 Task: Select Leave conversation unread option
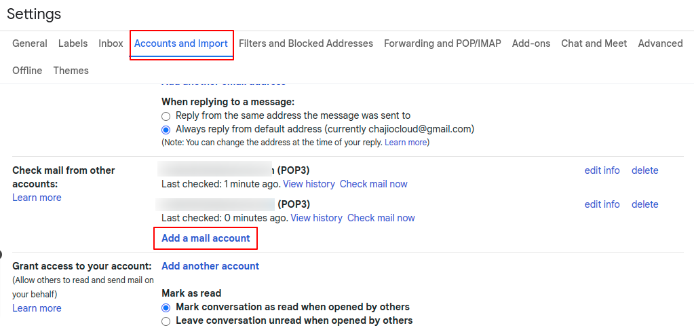[166, 321]
